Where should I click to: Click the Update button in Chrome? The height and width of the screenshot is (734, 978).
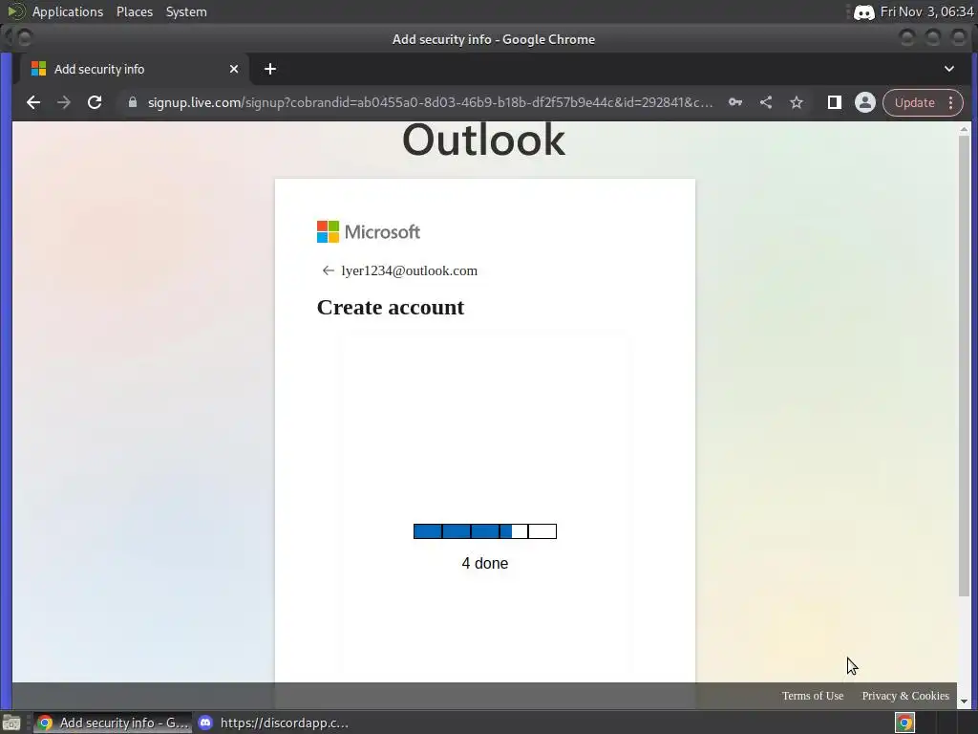point(914,102)
